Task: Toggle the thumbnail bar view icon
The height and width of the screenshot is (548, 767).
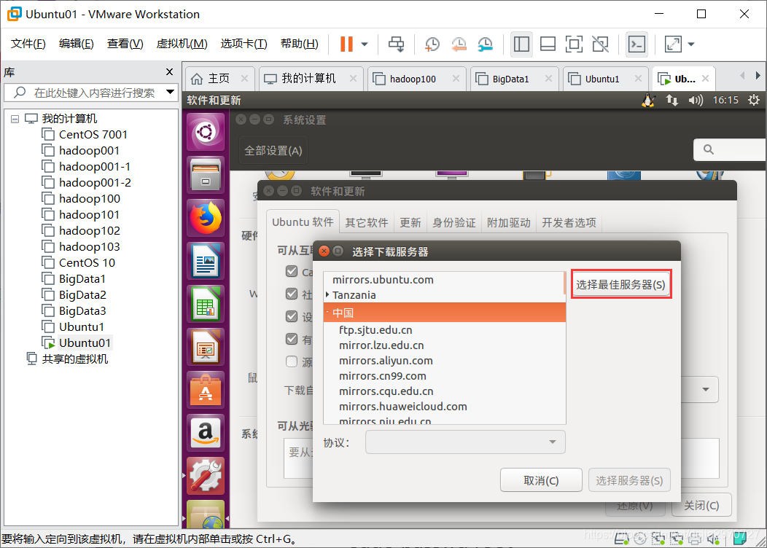Action: [x=548, y=44]
